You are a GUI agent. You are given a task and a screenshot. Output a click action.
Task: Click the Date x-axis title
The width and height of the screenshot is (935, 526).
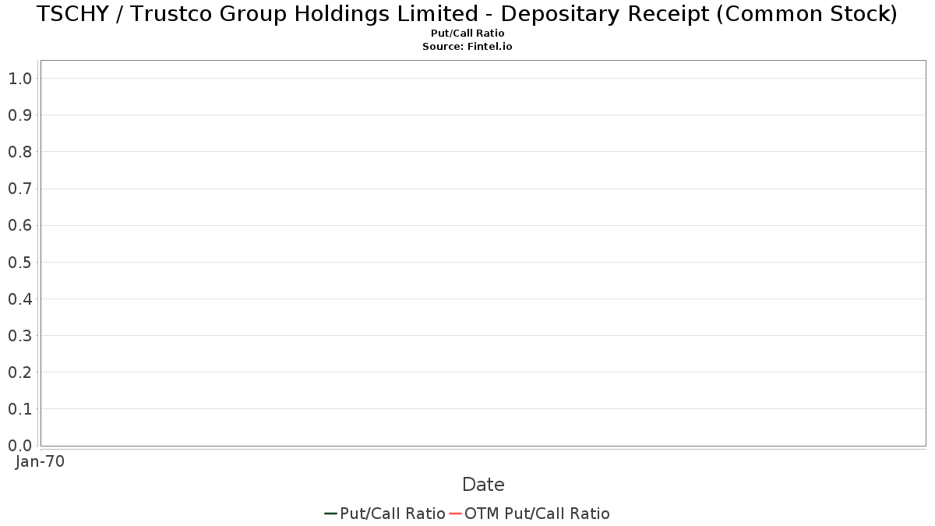coord(483,485)
